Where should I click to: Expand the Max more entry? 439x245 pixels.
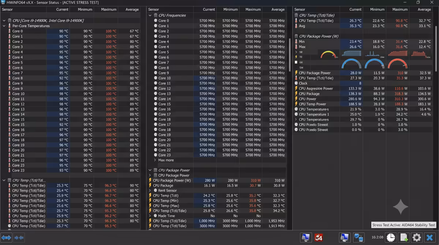[155, 160]
